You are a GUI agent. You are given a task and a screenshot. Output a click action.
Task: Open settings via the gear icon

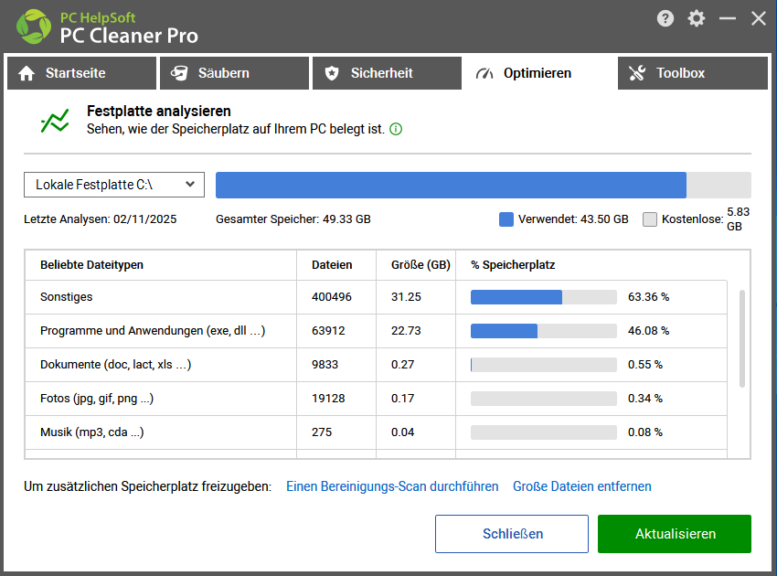(x=697, y=19)
